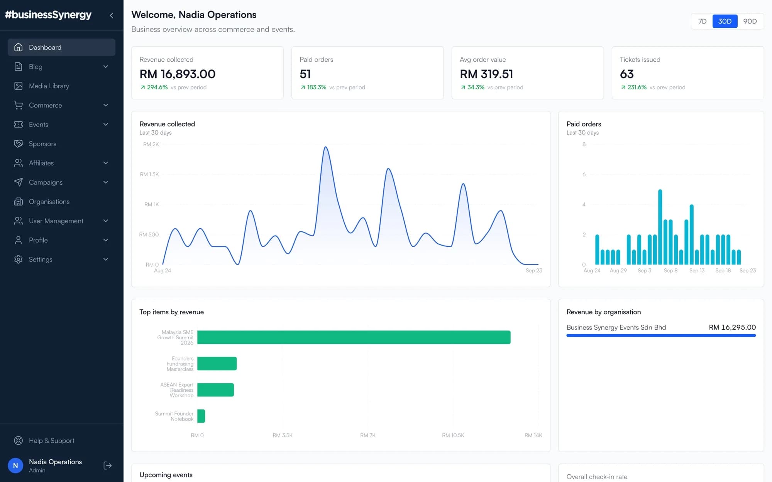Click the N user avatar
Image resolution: width=772 pixels, height=482 pixels.
(15, 465)
